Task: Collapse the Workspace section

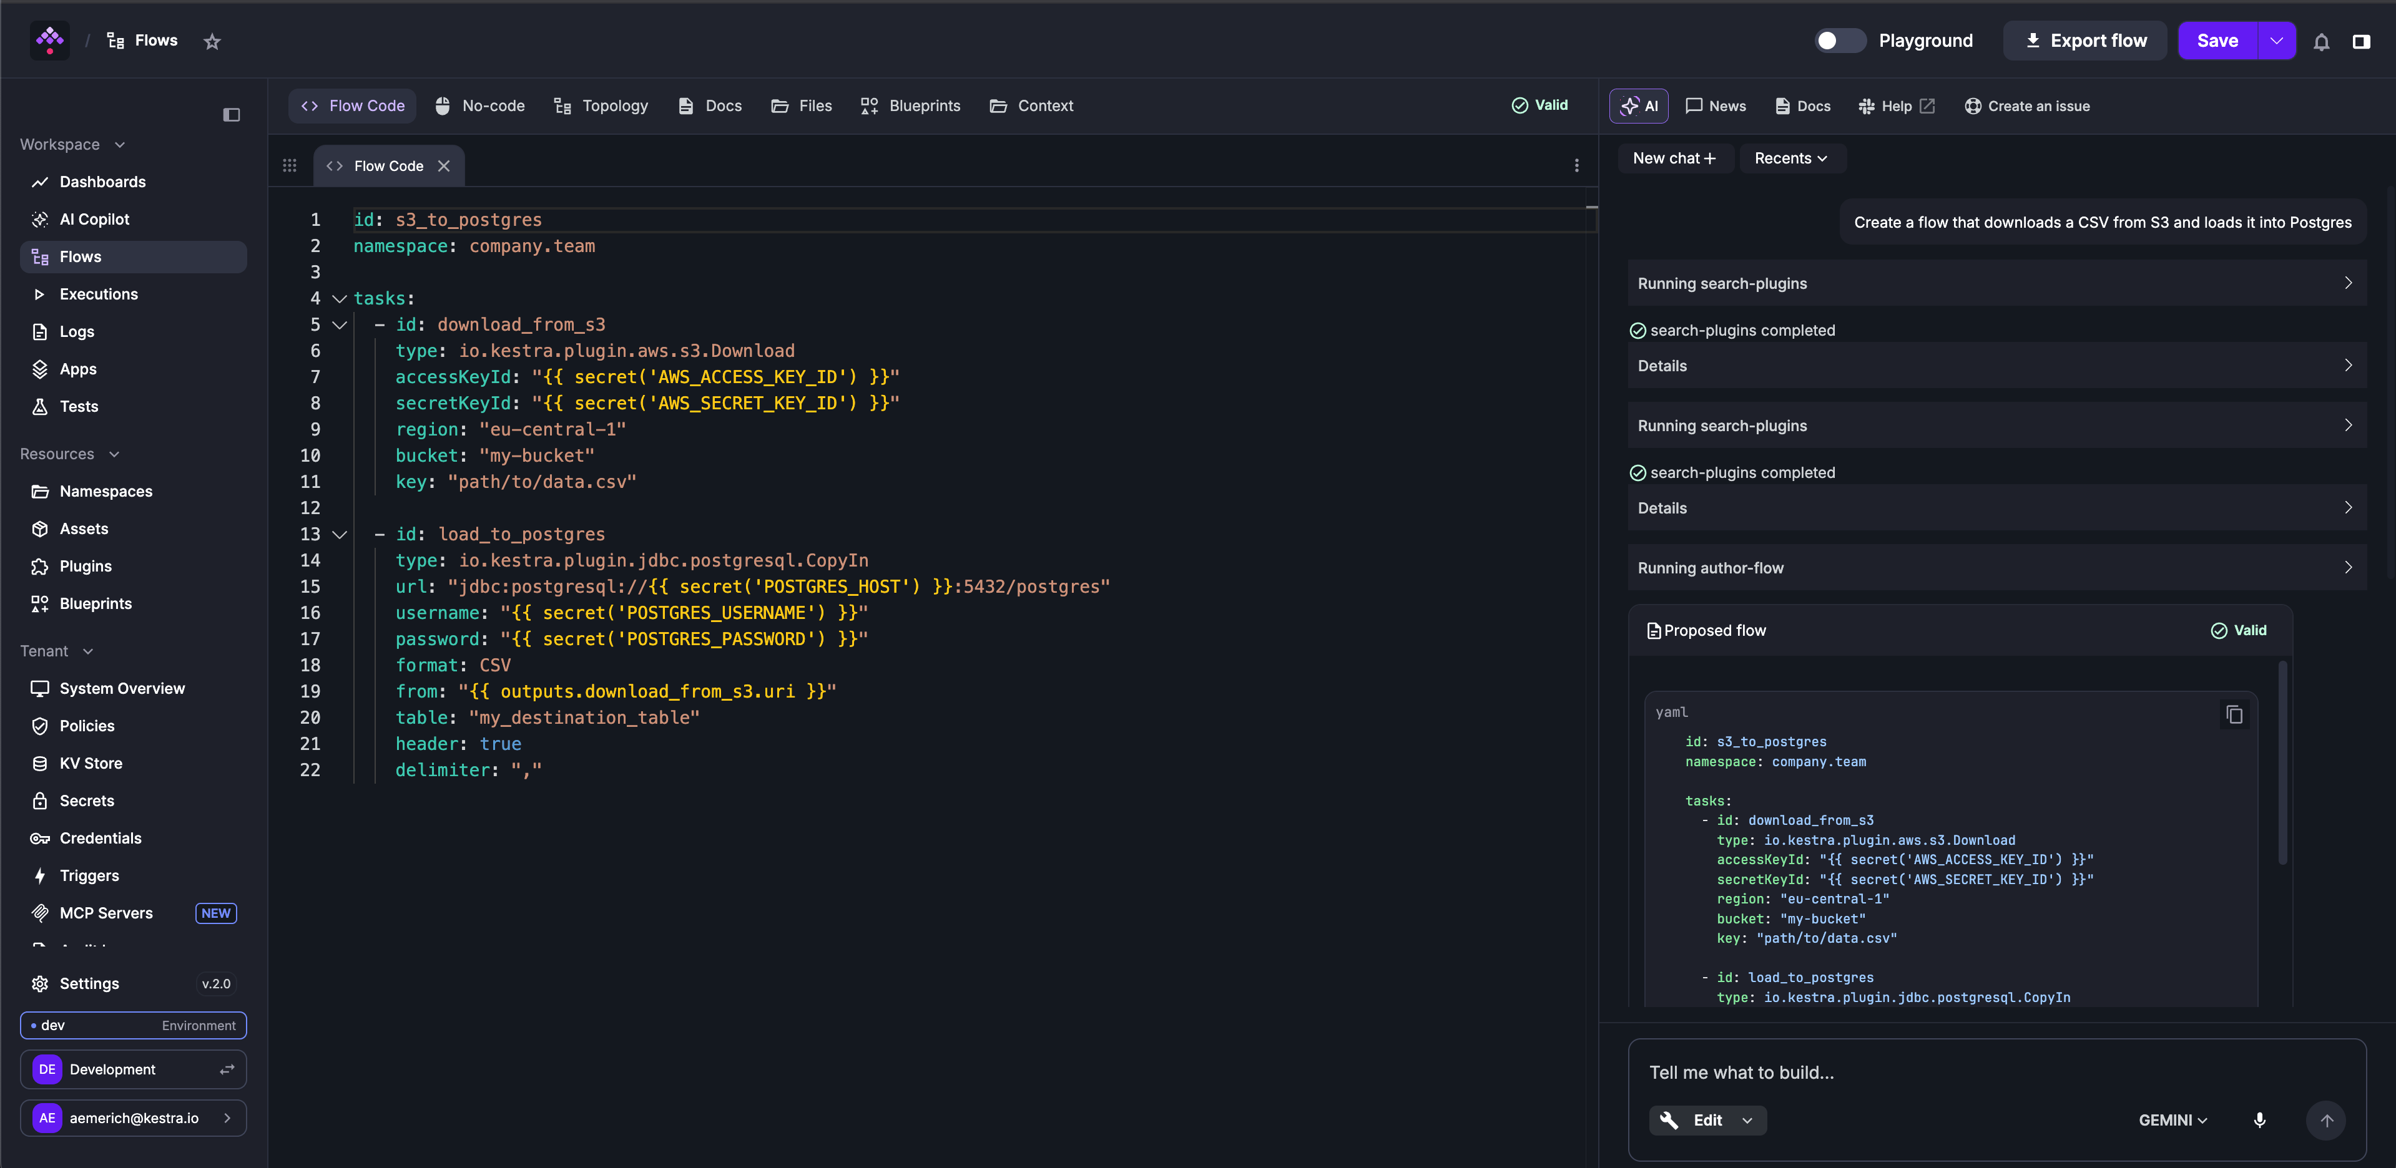Action: pyautogui.click(x=72, y=144)
